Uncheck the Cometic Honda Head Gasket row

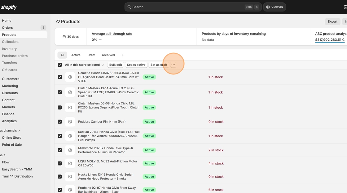60,77
